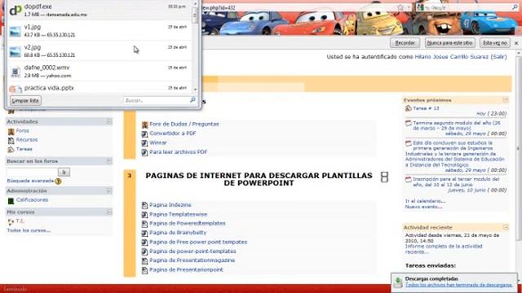The image size is (522, 293).
Task: Click the calendar icon beside Inscripción para el tercer modulo
Action: click(409, 179)
